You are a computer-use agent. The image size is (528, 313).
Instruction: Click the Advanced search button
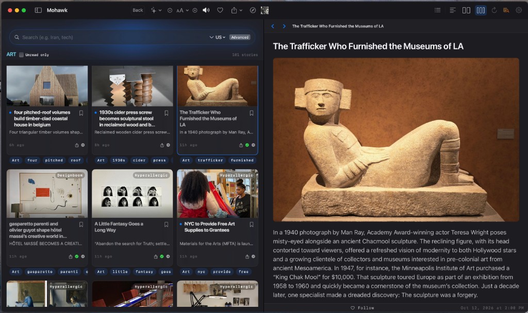[x=240, y=37]
